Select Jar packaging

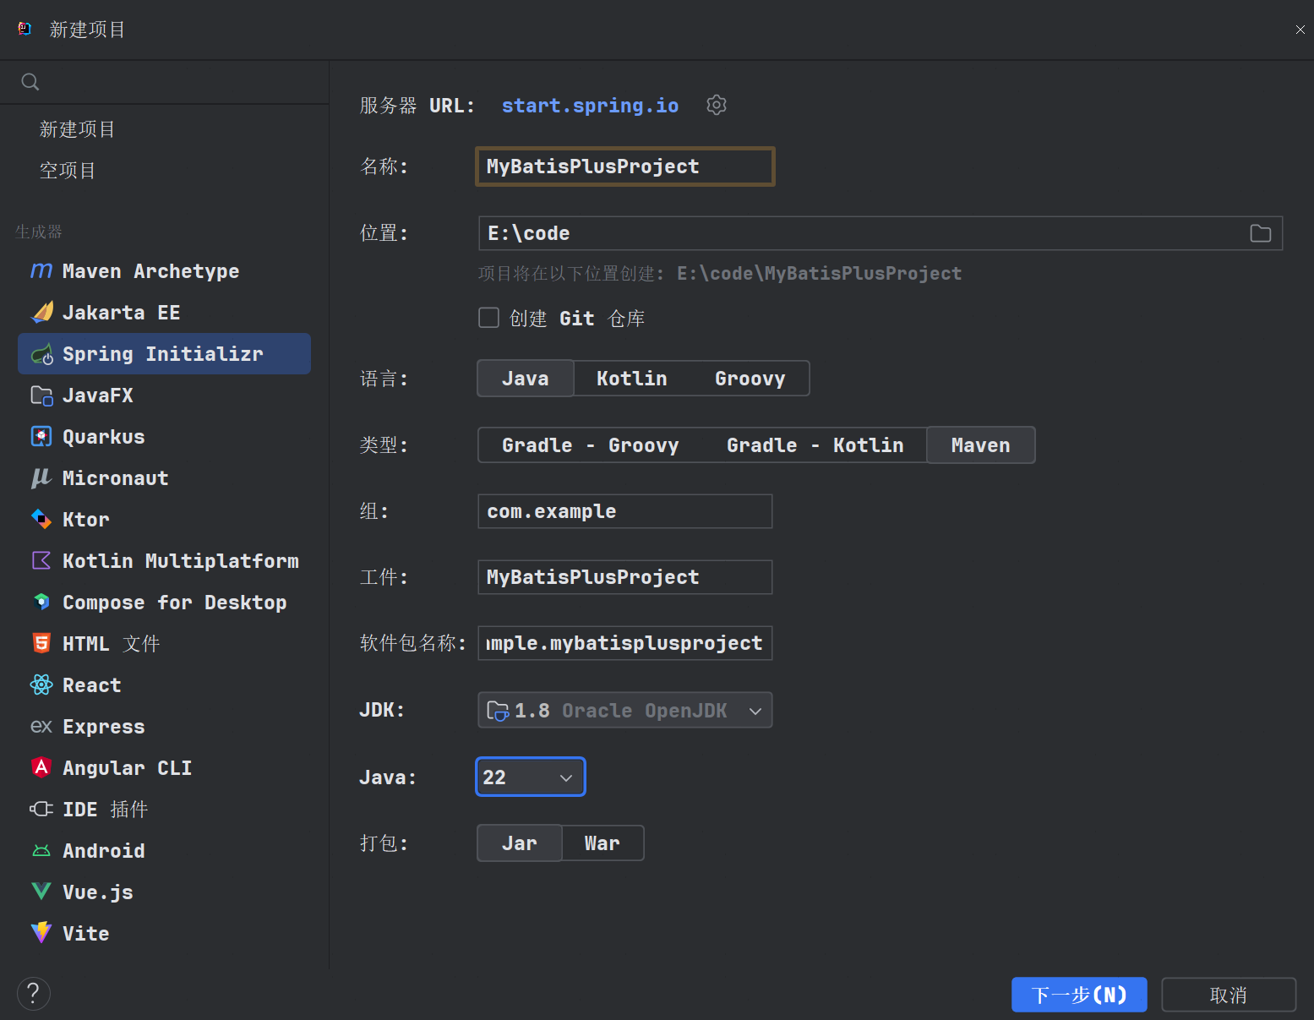point(520,843)
